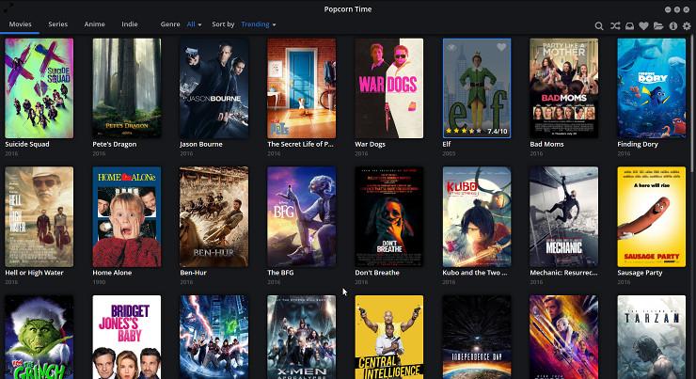Switch to the Indie tab
696x379 pixels.
[x=130, y=24]
